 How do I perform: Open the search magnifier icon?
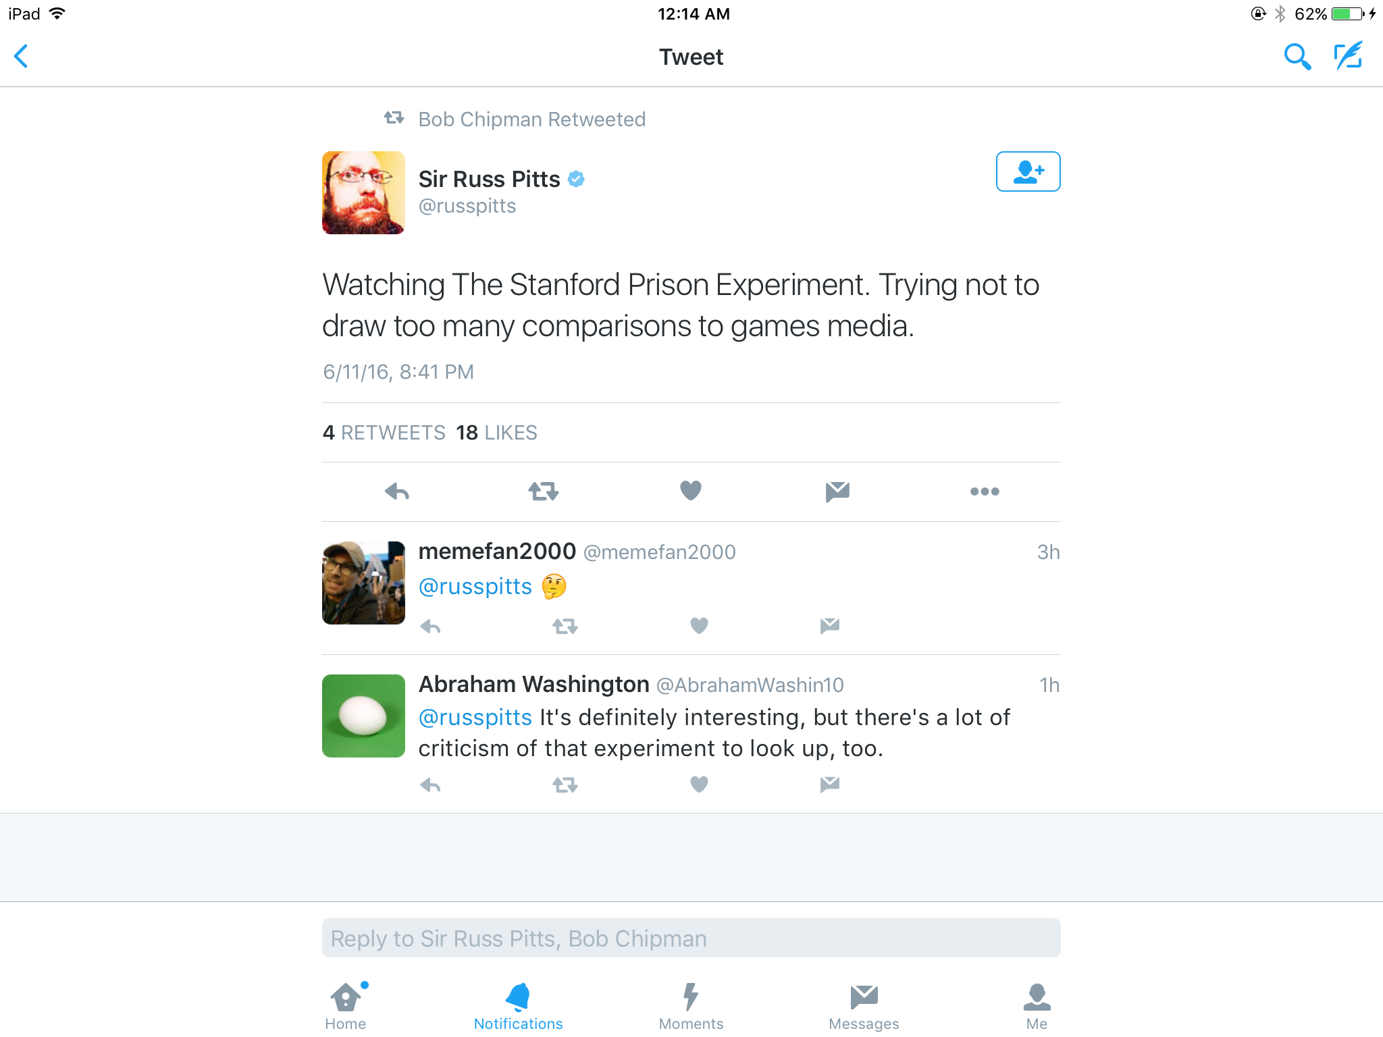pos(1297,57)
